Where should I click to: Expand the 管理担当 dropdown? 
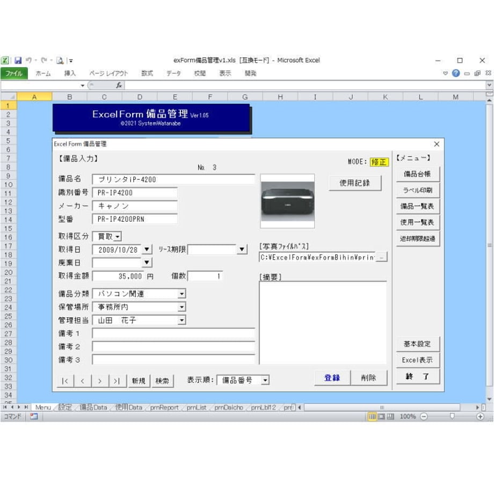coord(182,321)
